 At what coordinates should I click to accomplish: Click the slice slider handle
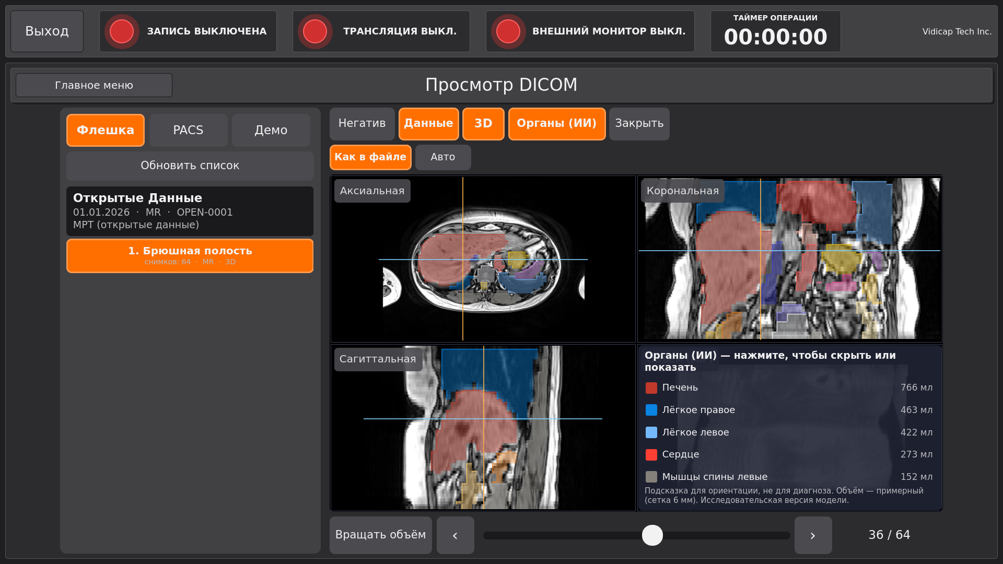click(x=652, y=535)
